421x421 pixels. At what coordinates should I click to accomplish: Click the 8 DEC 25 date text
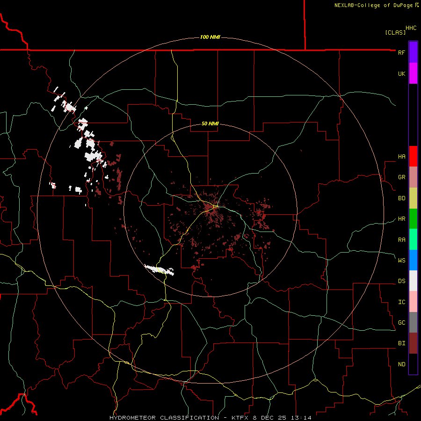point(270,418)
